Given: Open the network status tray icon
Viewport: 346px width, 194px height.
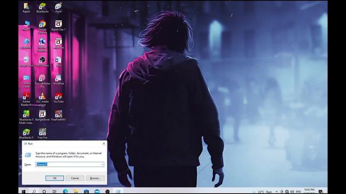Looking at the screenshot, I should (x=287, y=192).
